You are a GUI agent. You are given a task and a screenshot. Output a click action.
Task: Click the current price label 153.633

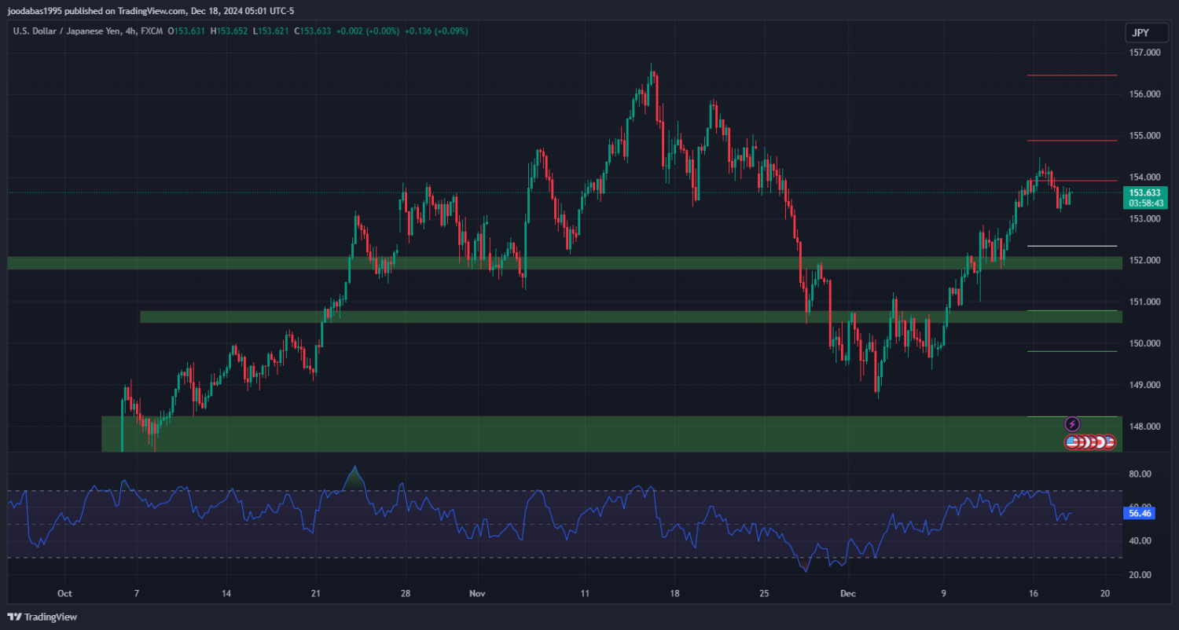tap(1144, 192)
